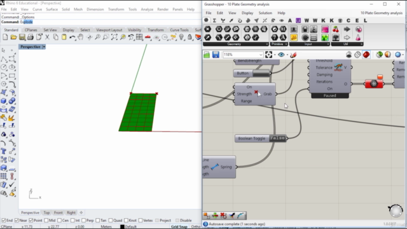The width and height of the screenshot is (407, 229).
Task: Toggle Ortho in status bar
Action: click(x=195, y=226)
